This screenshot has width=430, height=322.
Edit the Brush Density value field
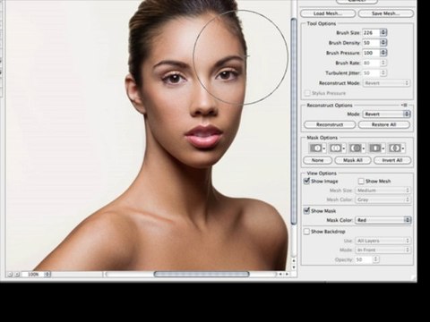[371, 43]
